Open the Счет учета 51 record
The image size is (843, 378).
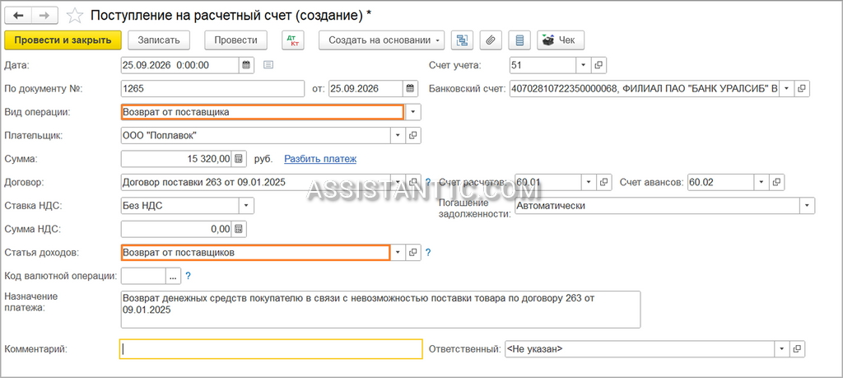point(598,65)
